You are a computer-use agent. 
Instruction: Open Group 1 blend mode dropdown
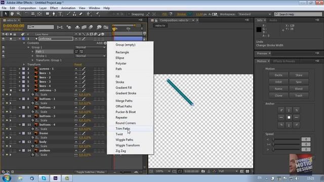click(x=90, y=47)
